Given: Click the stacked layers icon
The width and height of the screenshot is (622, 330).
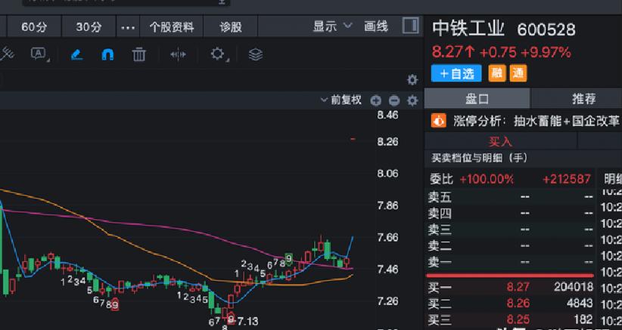Looking at the screenshot, I should coord(256,54).
